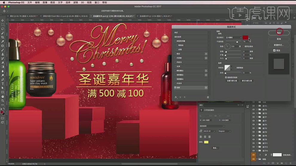Switch to the 素材 @ 66.7% document tab
Image resolution: width=296 pixels, height=166 pixels.
[24, 16]
